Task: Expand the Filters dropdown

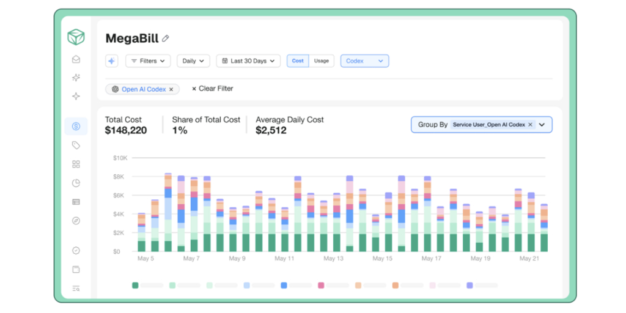Action: (148, 61)
